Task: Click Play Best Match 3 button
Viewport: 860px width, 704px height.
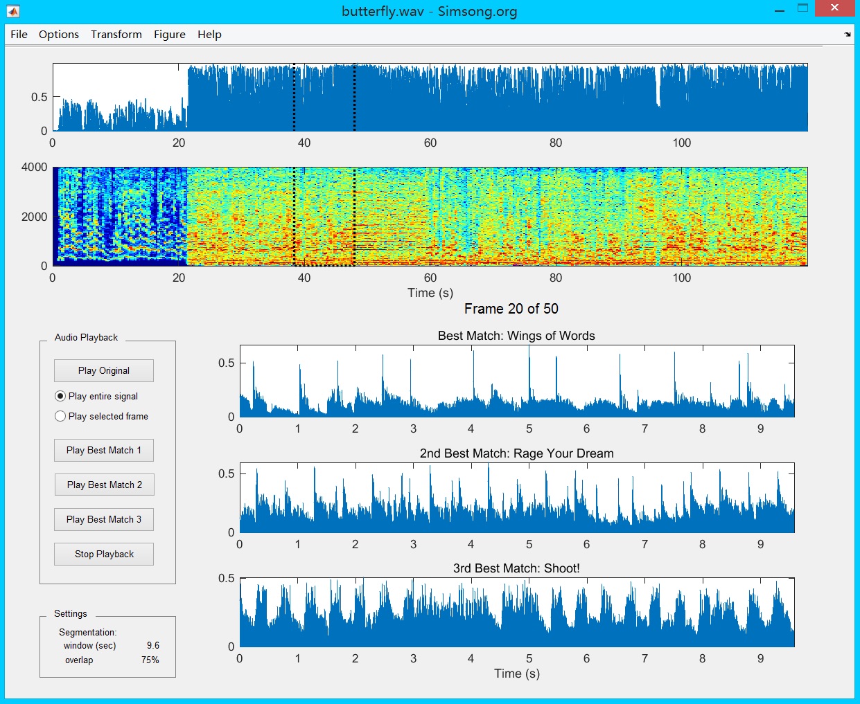Action: click(x=104, y=519)
